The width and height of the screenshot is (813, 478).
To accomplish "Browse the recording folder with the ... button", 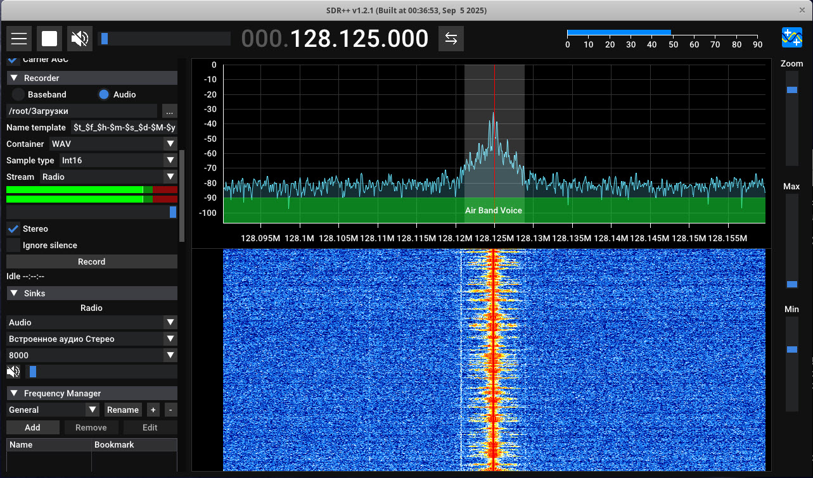I will click(169, 111).
